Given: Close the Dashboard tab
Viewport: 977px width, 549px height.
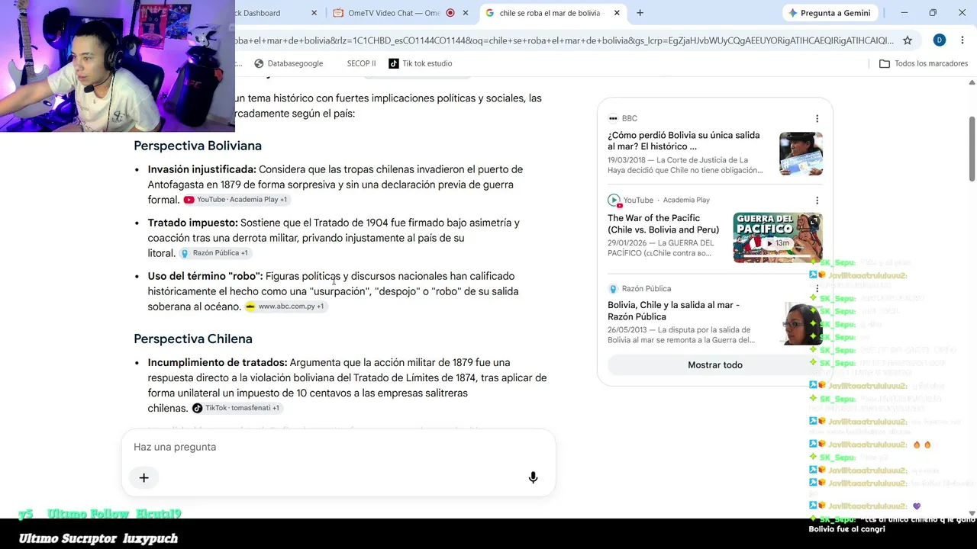Looking at the screenshot, I should pos(314,13).
